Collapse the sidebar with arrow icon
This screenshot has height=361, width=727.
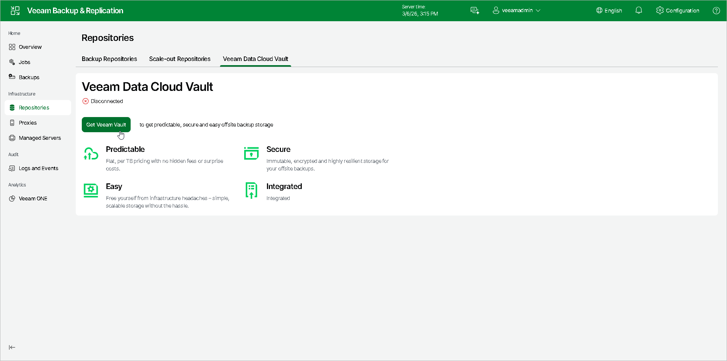(x=12, y=347)
